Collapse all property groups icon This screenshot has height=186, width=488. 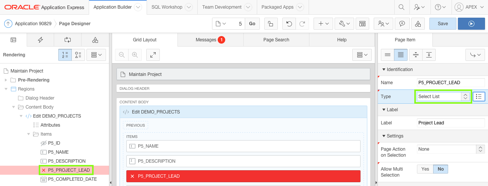point(416,55)
